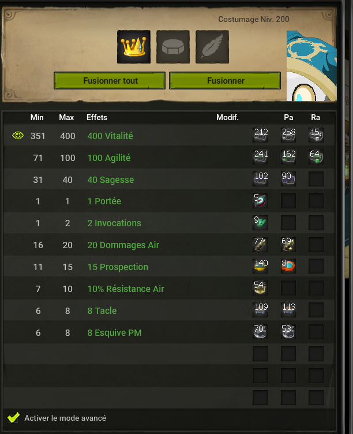Image resolution: width=353 pixels, height=434 pixels.
Task: Choose the Pa Tacle rune showing 113
Action: point(288,310)
